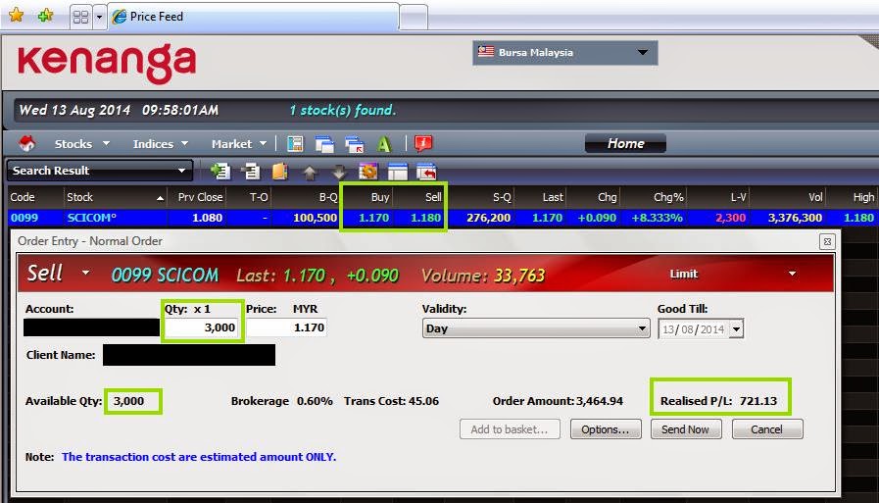This screenshot has width=879, height=503.
Task: Click the quick tabs grid icon
Action: click(x=80, y=17)
